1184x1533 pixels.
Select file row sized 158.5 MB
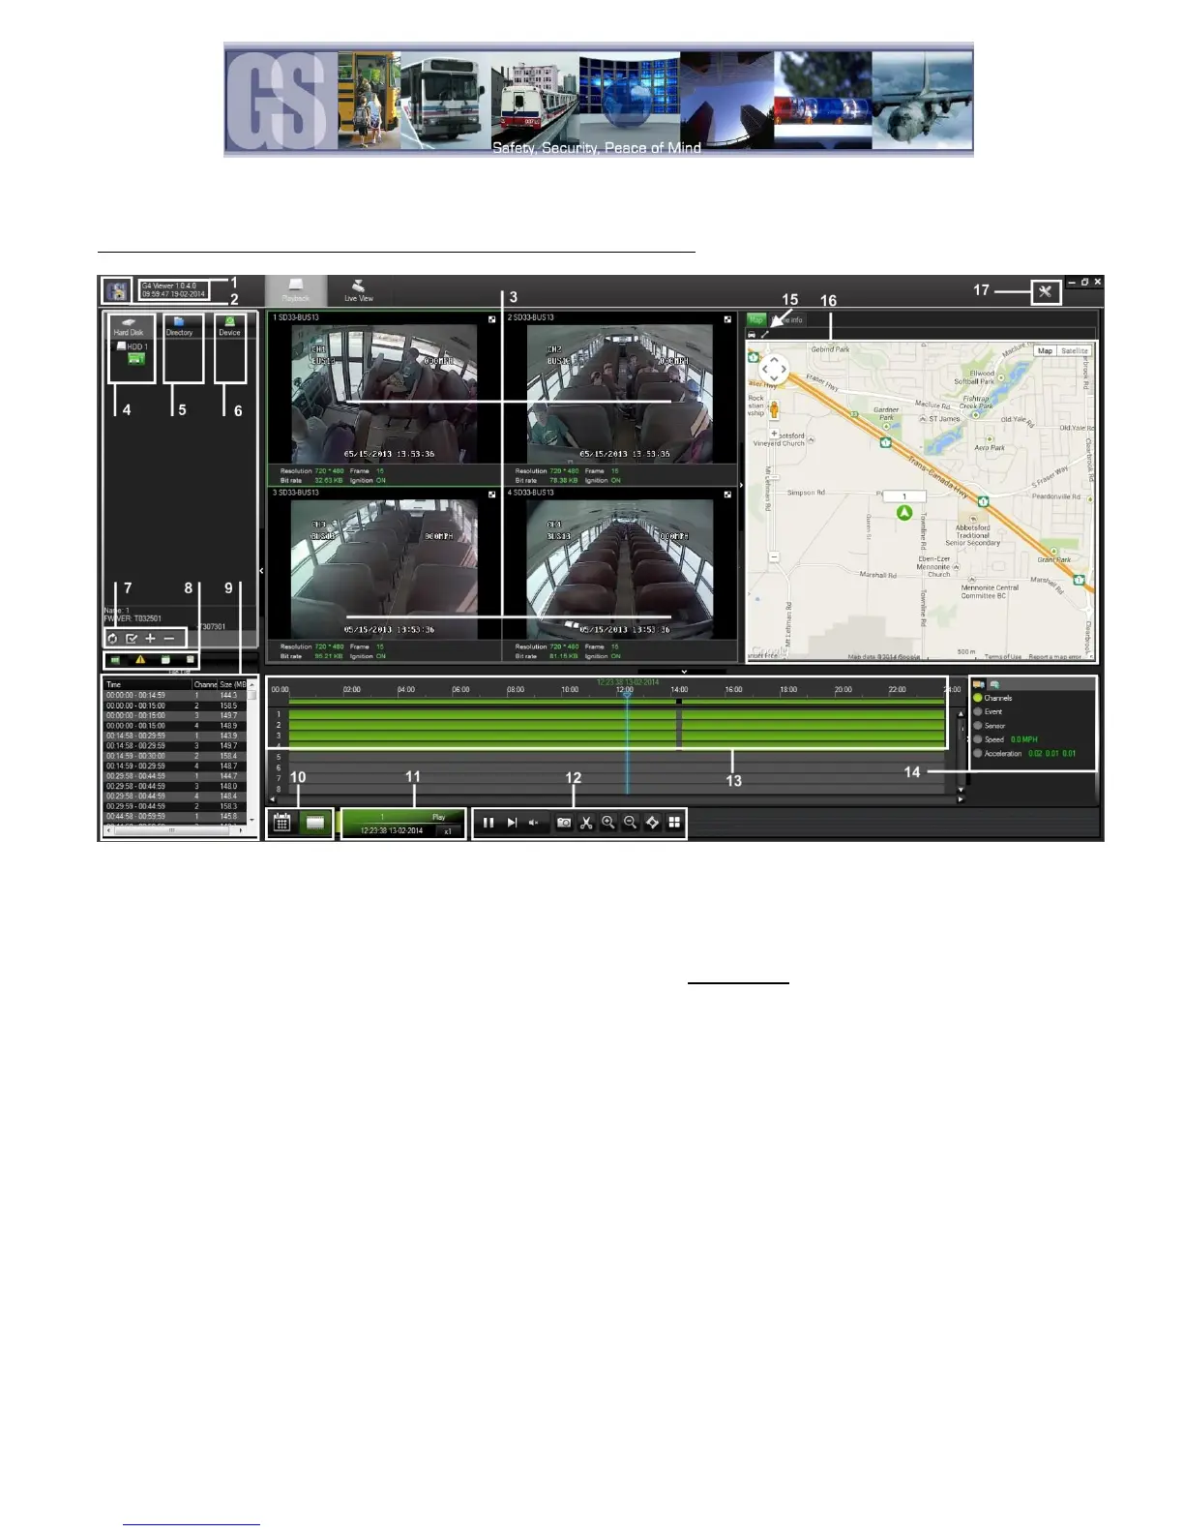click(175, 706)
